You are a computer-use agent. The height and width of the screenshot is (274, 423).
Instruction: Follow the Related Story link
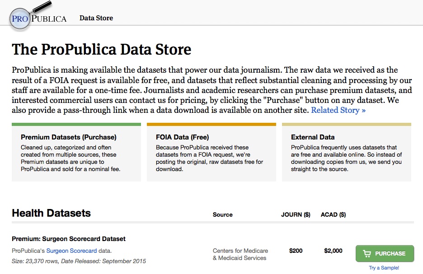(x=338, y=110)
